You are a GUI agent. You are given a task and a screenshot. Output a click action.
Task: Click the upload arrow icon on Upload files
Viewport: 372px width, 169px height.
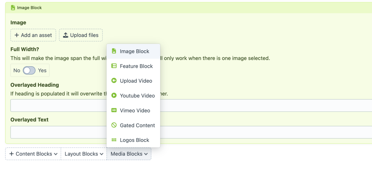[x=66, y=35]
